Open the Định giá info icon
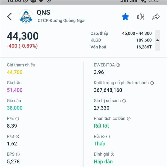Viewport: 167px width, 167px height. [112, 154]
